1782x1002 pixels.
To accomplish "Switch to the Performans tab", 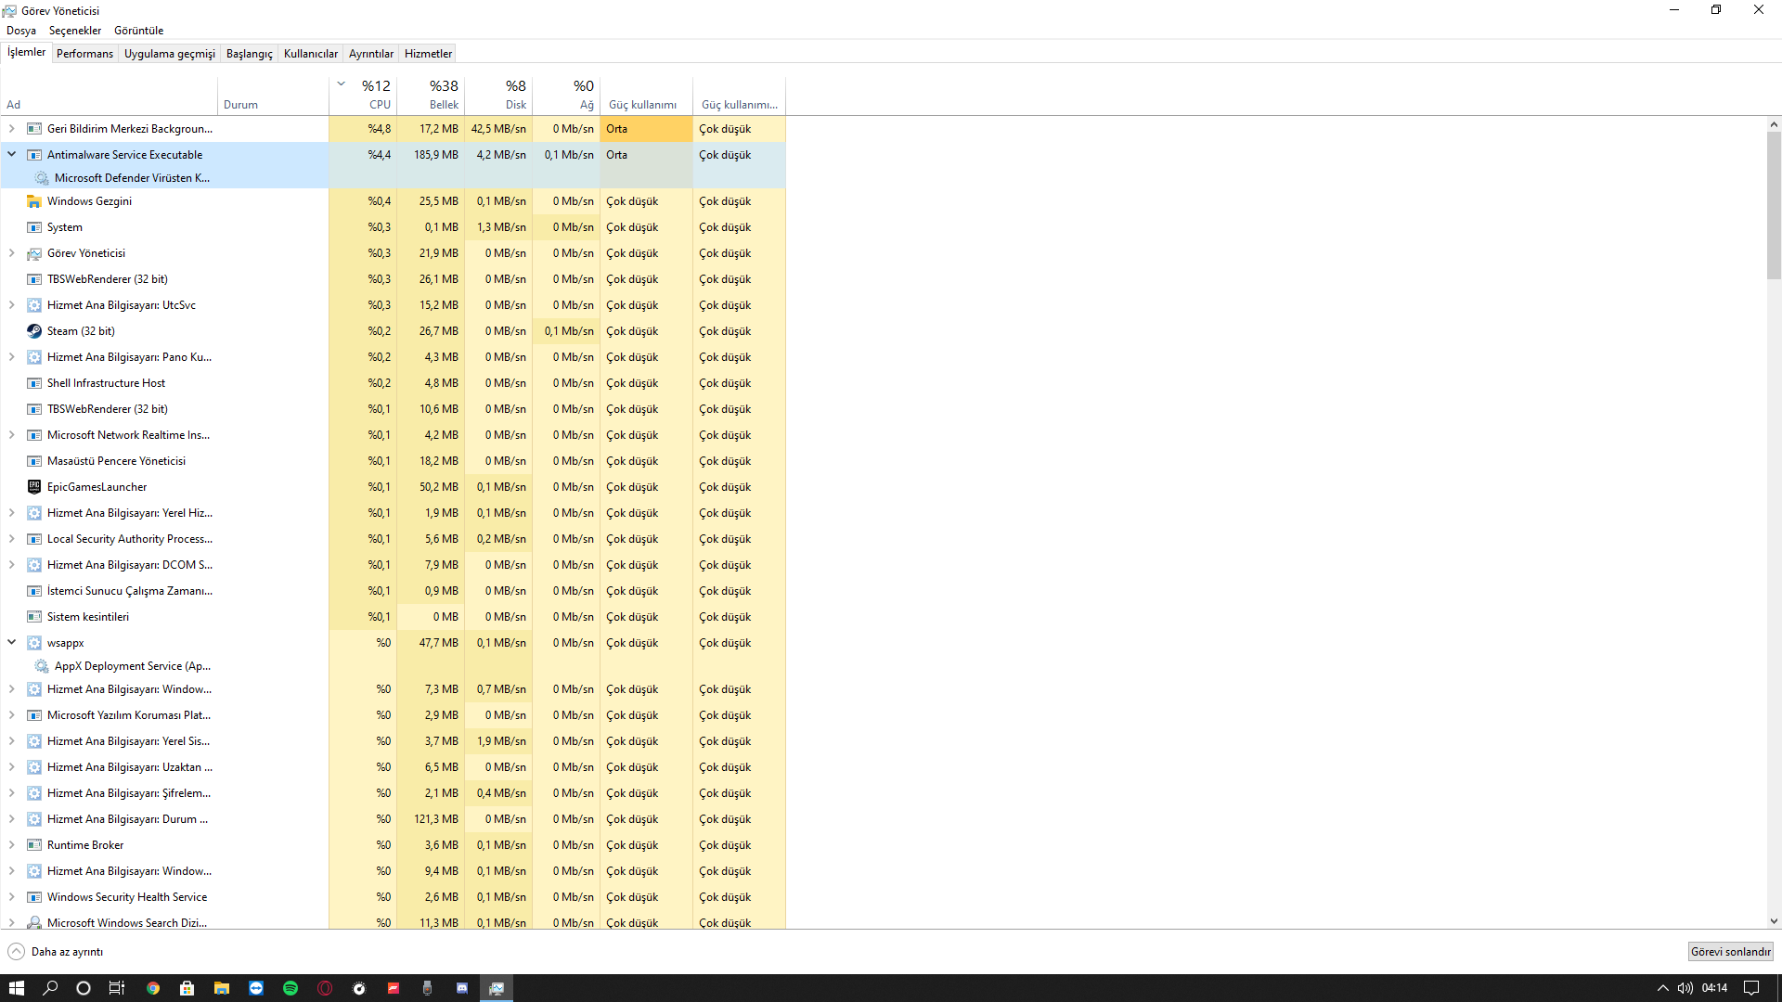I will click(84, 54).
